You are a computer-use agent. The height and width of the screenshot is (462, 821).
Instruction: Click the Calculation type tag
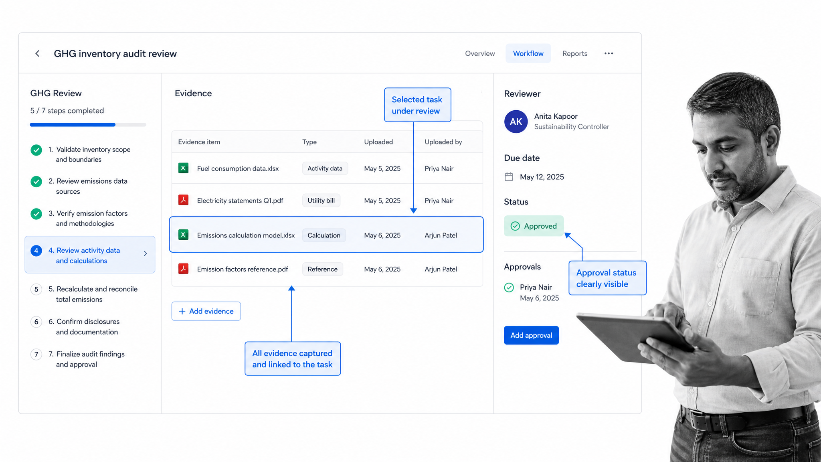(324, 235)
